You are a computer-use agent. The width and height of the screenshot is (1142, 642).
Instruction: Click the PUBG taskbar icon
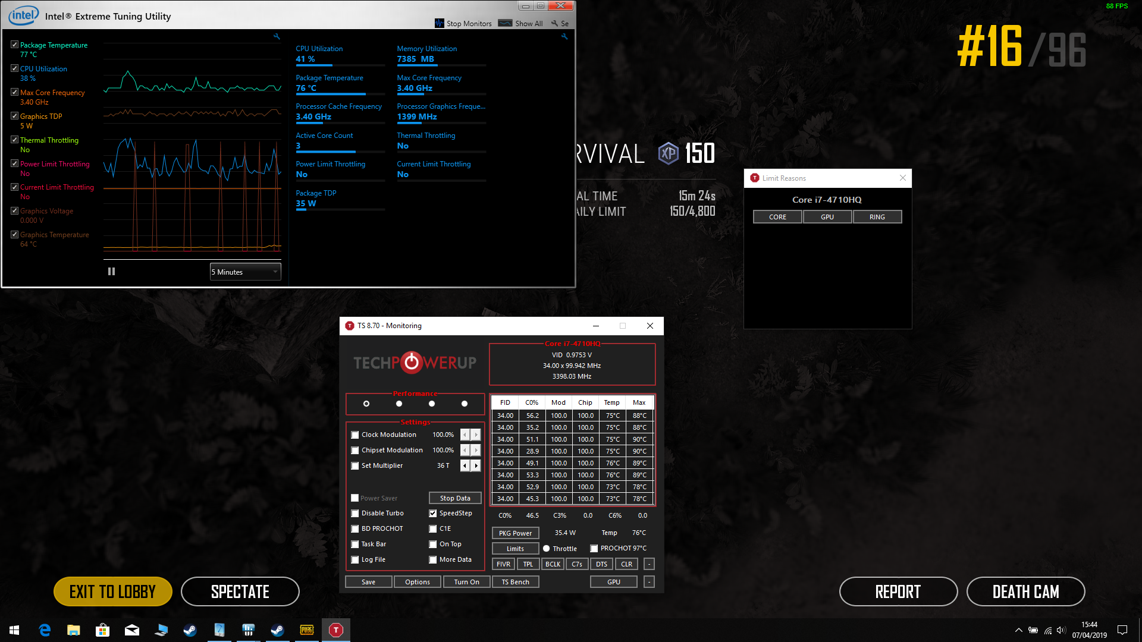click(307, 630)
